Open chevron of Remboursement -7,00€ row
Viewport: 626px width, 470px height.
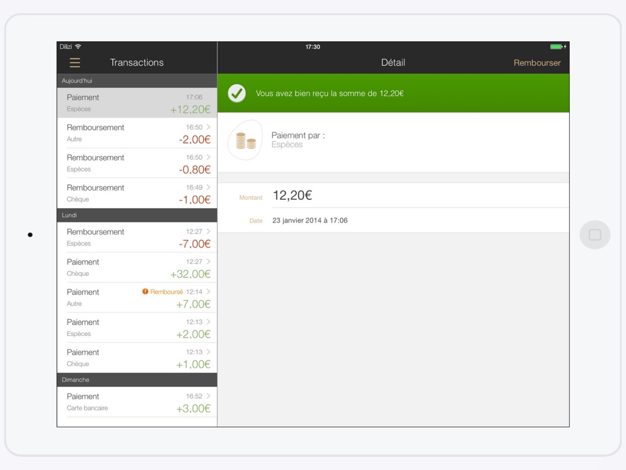pos(208,231)
